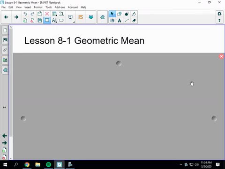
Task: Select the Line tool
Action: 127,20
